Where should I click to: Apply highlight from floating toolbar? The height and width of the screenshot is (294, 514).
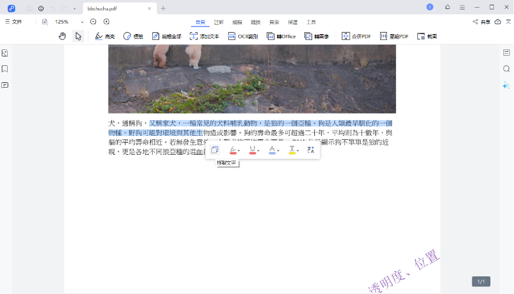click(233, 150)
